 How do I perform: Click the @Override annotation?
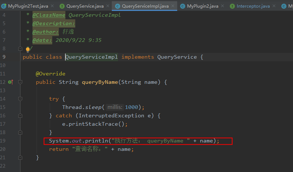[x=50, y=74]
